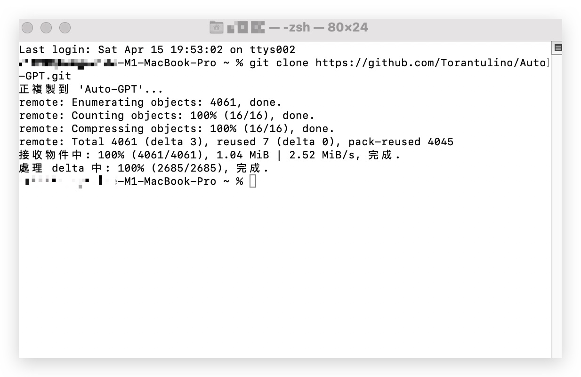The height and width of the screenshot is (377, 581).
Task: Click 'git clone' command word in first prompt
Action: [279, 63]
